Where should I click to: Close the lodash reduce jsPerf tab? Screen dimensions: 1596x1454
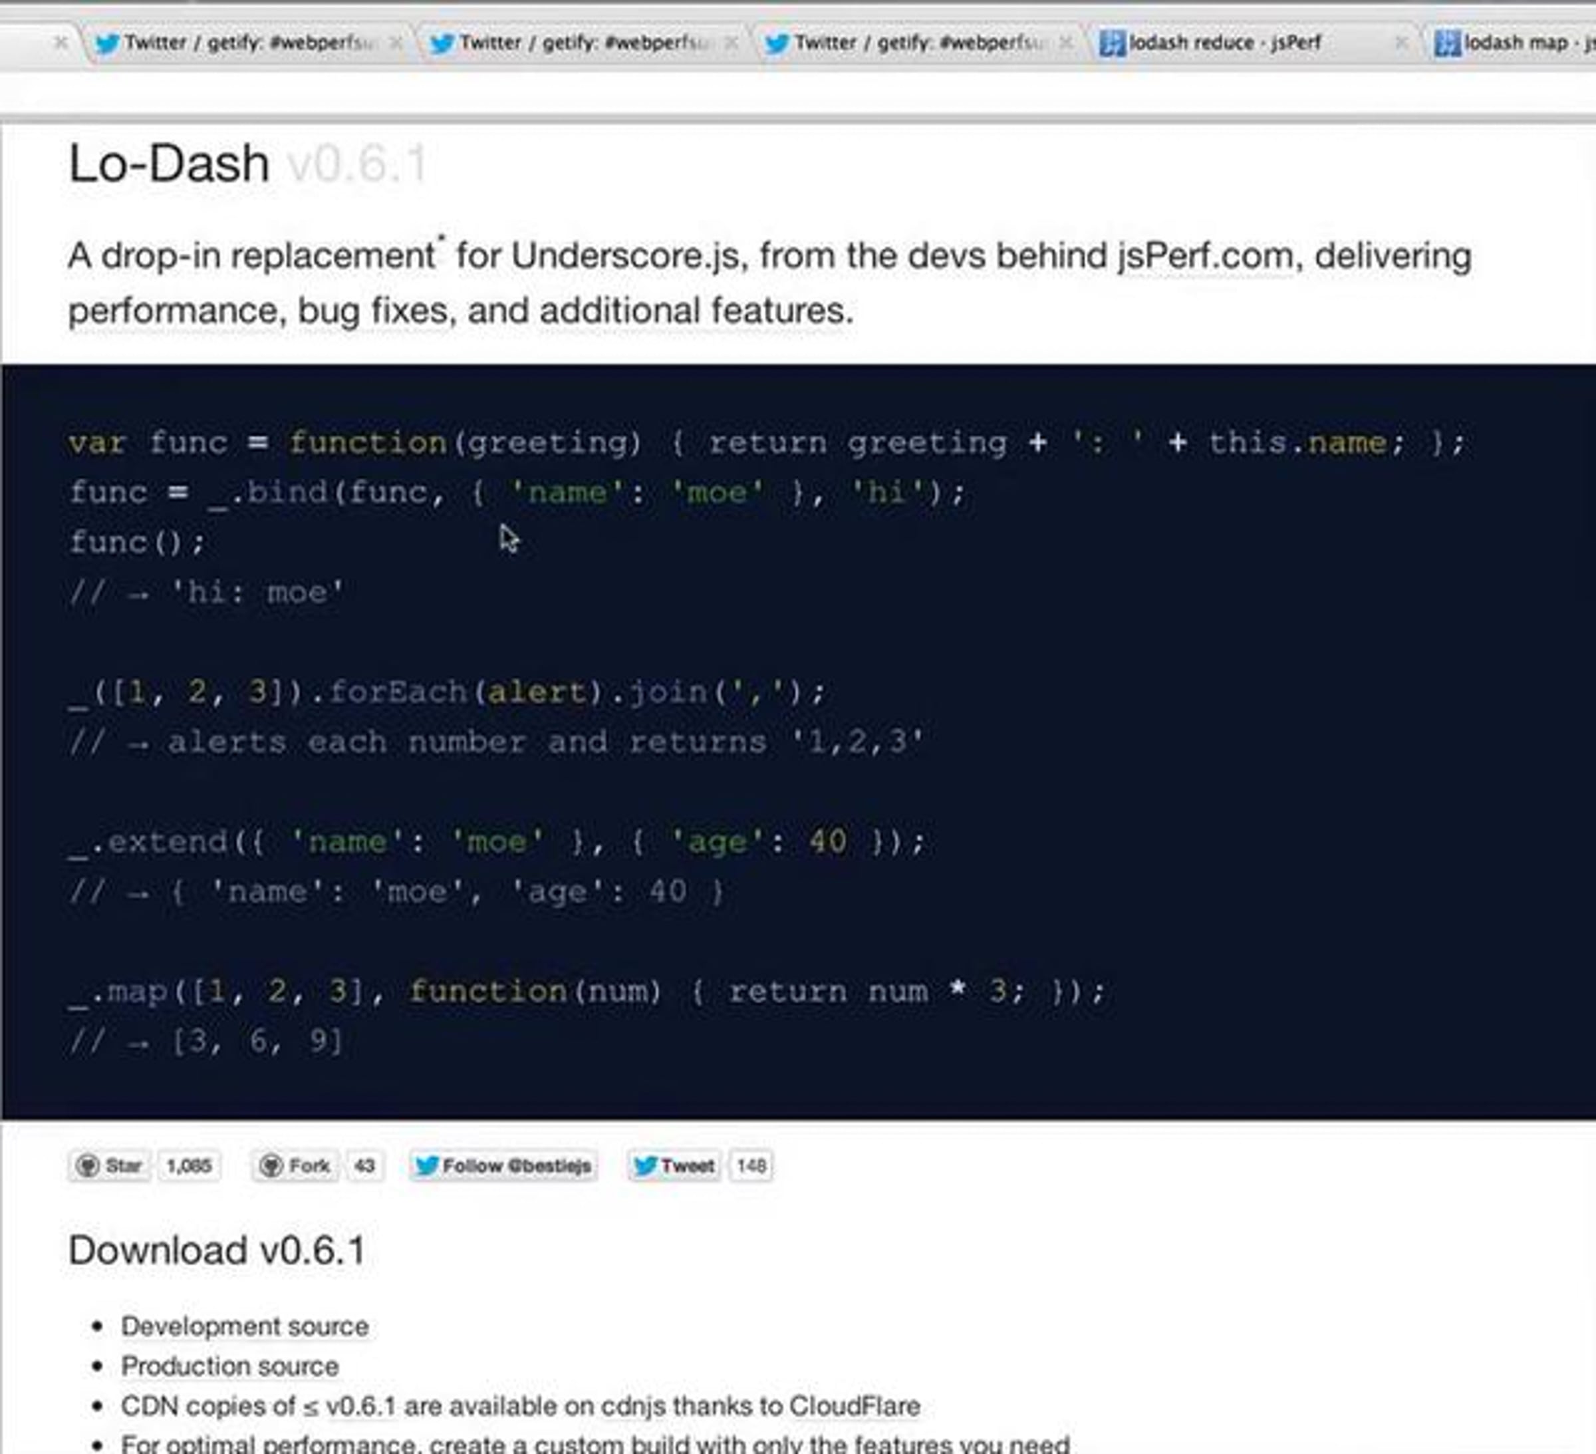pos(1400,43)
